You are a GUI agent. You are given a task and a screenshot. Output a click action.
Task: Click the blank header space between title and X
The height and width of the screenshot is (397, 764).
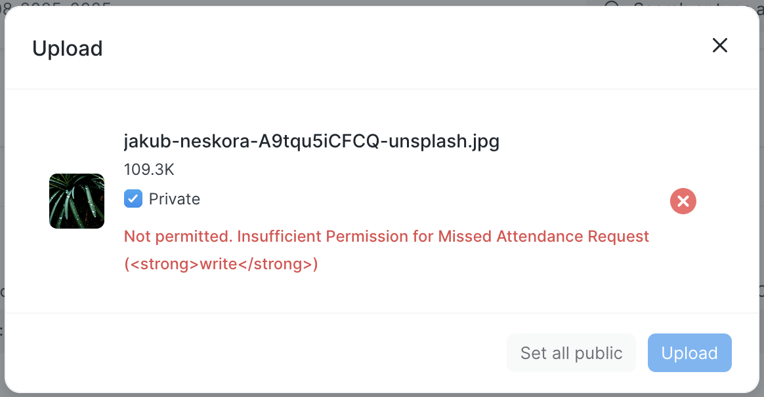pos(394,47)
